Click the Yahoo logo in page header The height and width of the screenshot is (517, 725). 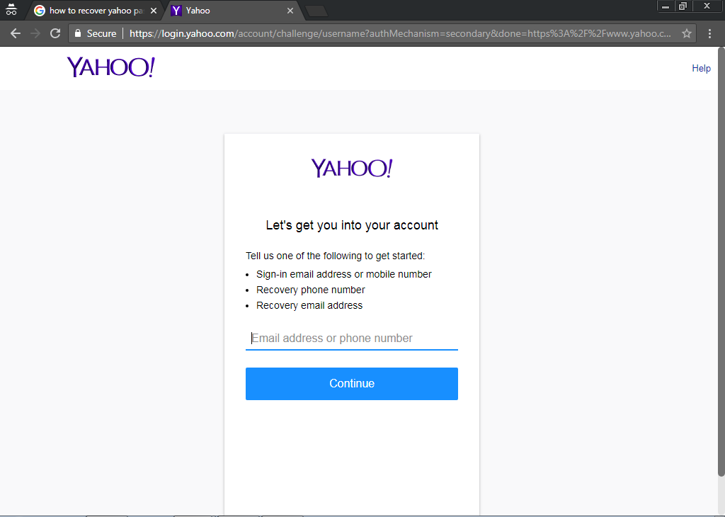[110, 67]
